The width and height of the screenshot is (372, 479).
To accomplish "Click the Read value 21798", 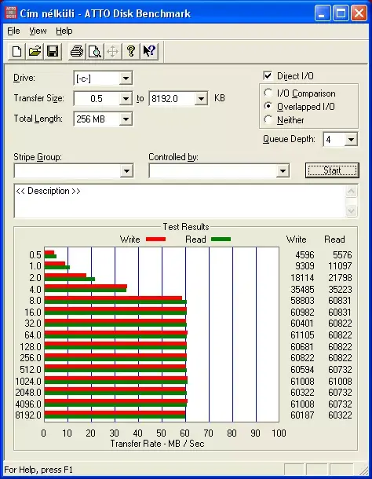I will tap(340, 278).
